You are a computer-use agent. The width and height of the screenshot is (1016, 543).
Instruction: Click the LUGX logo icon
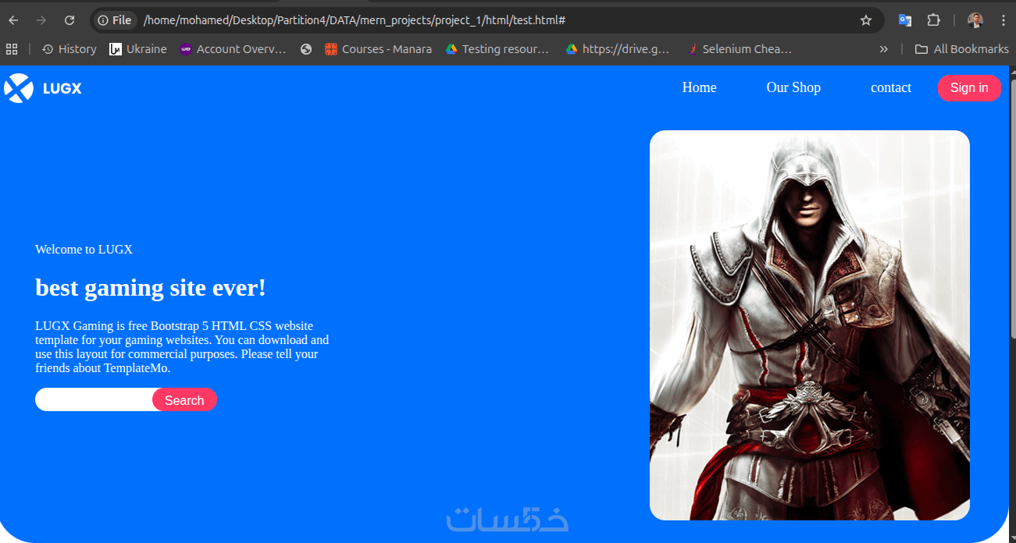click(x=19, y=88)
